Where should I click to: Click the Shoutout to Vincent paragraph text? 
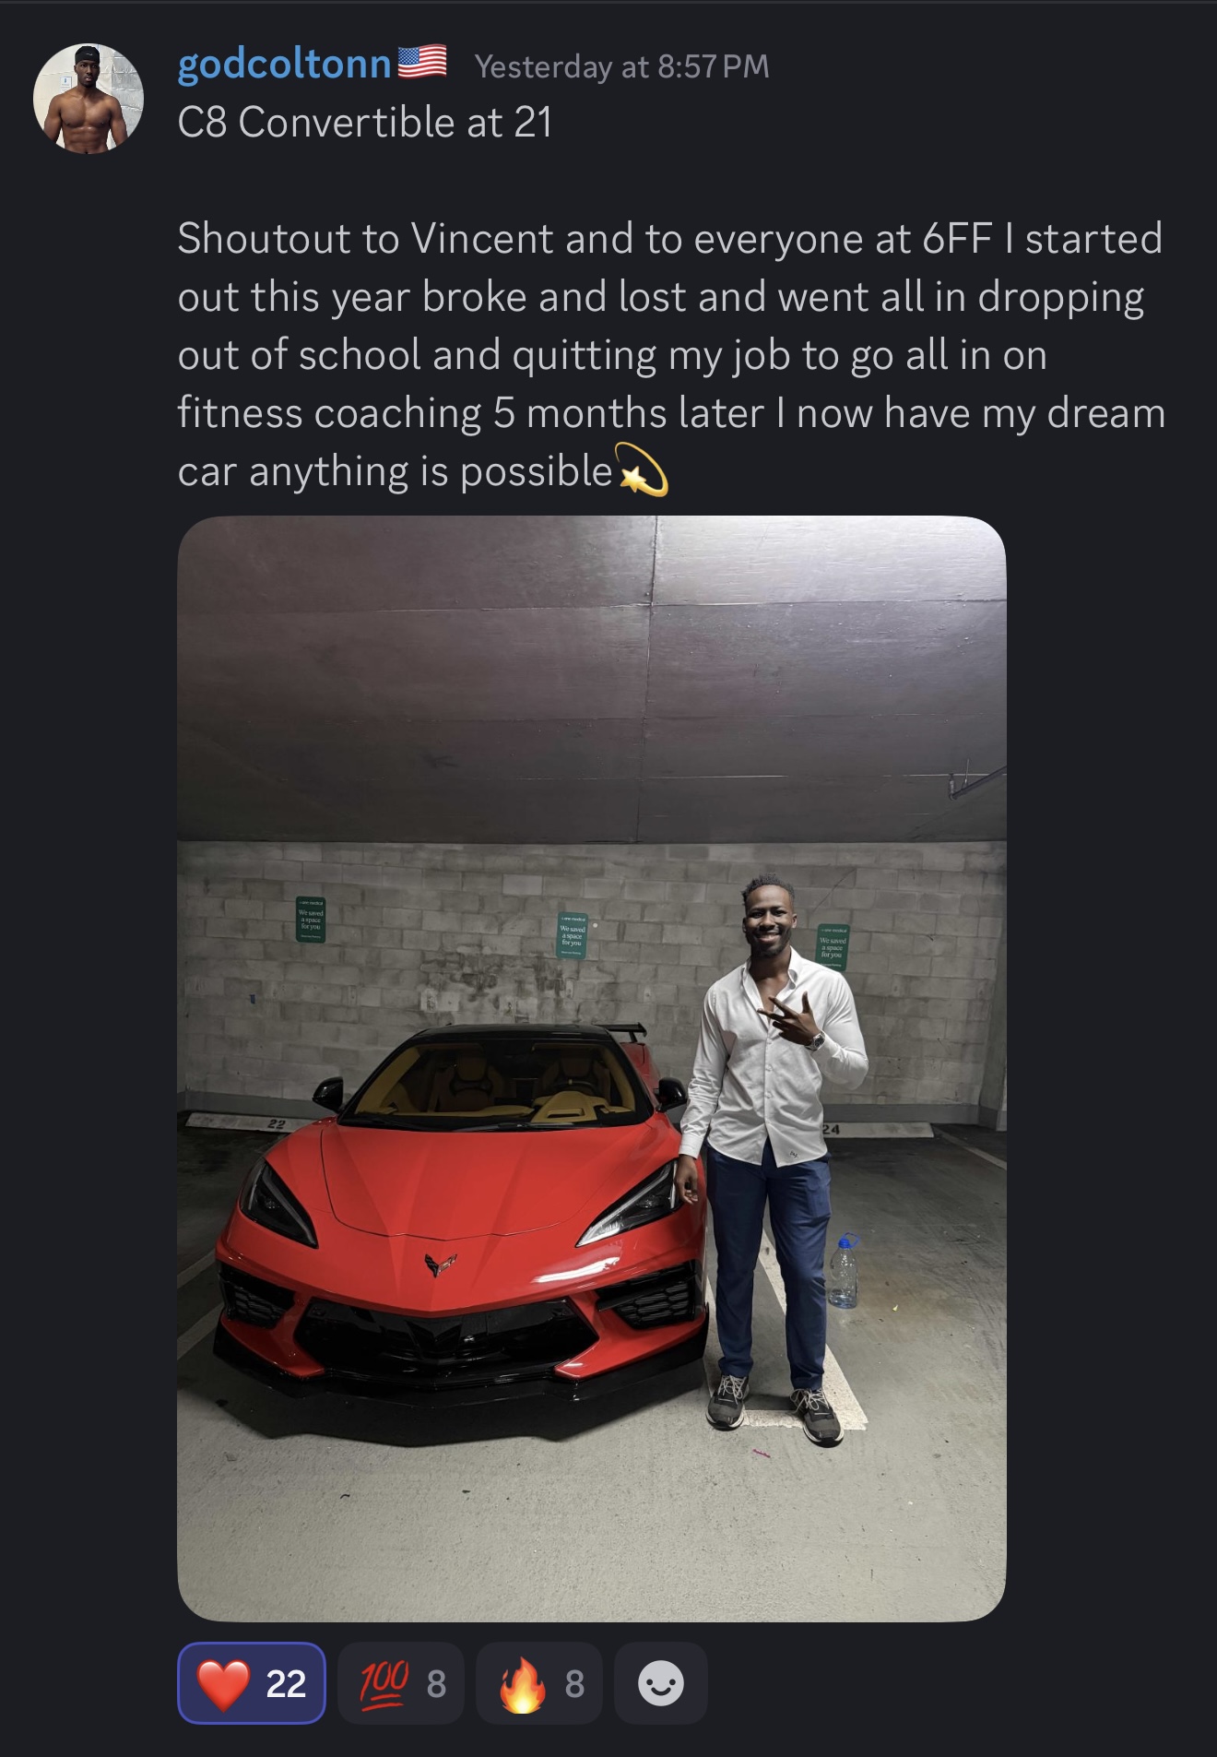(x=671, y=355)
